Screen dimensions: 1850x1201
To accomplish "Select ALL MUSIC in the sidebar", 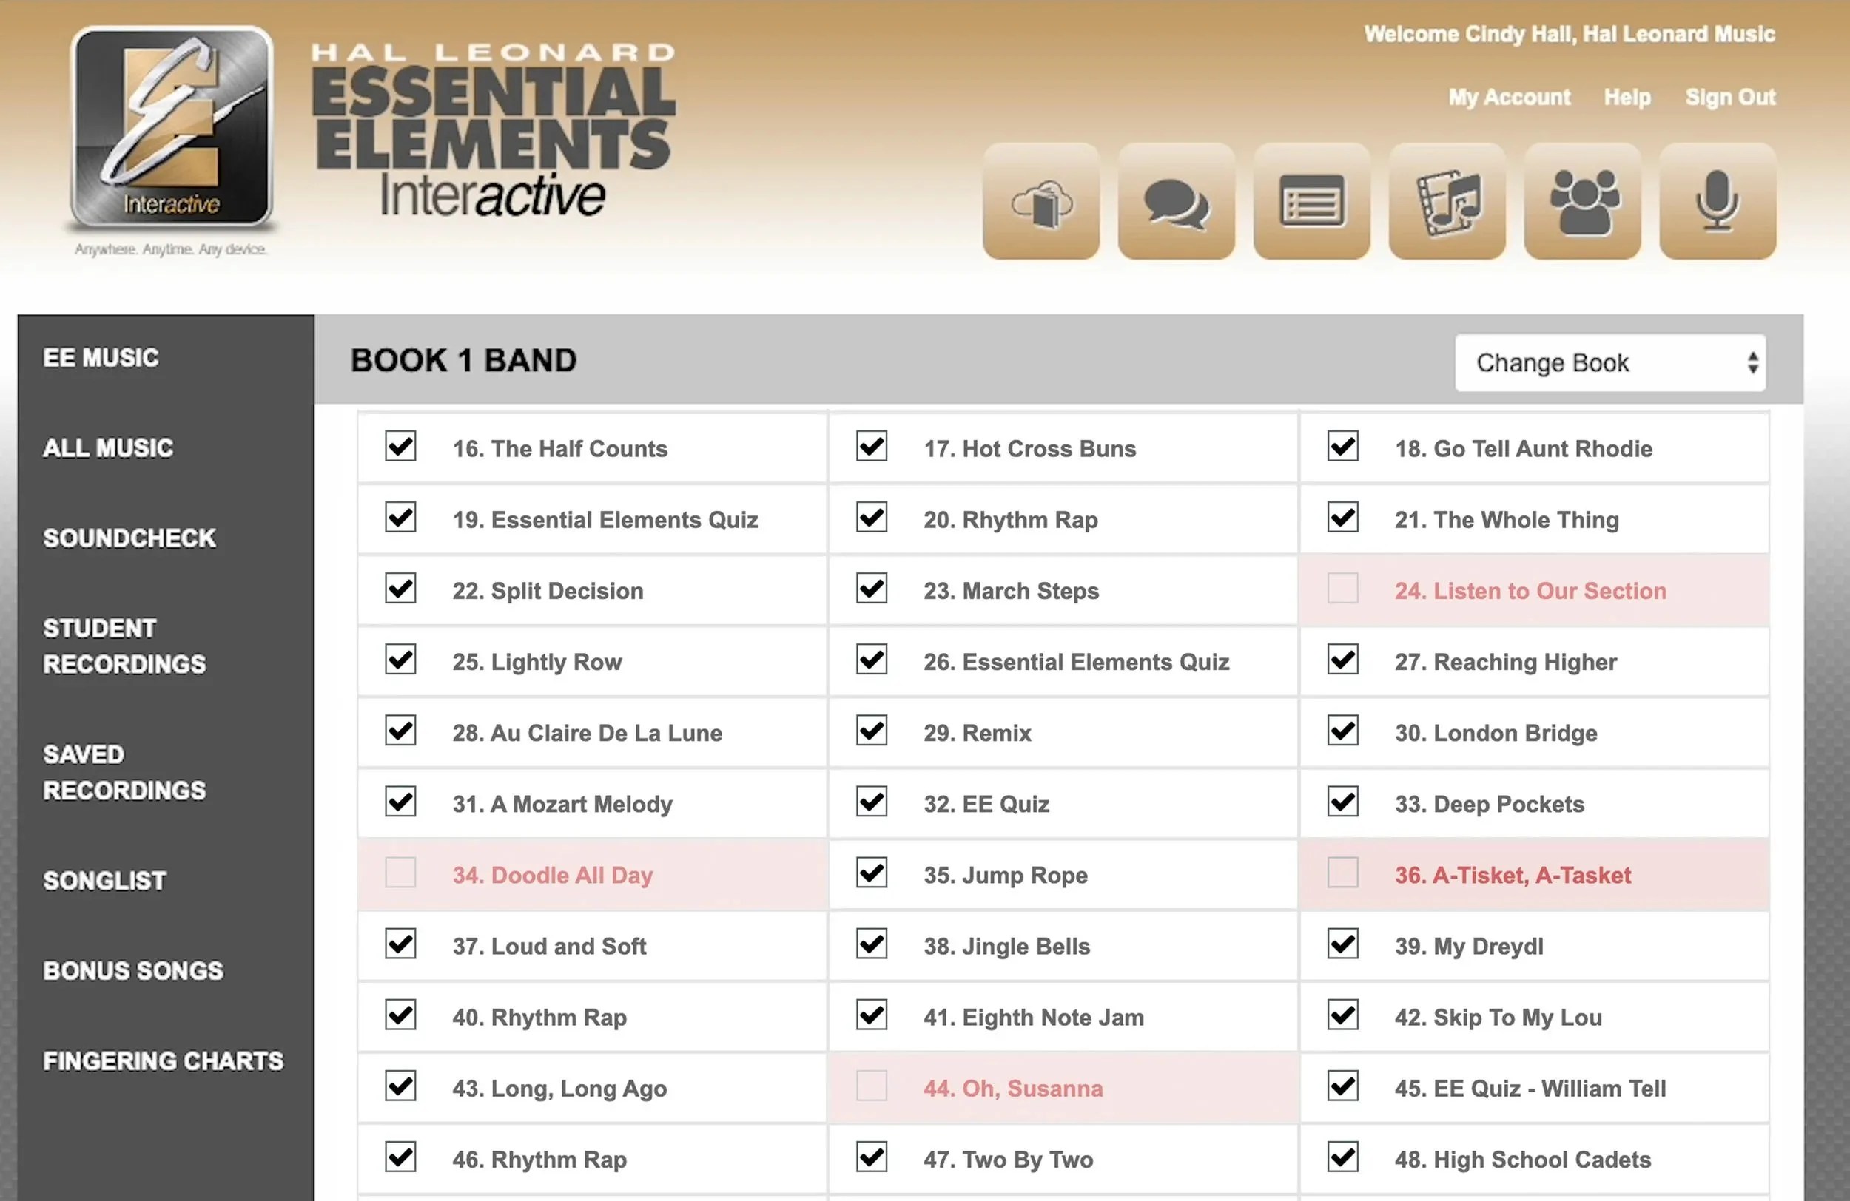I will pyautogui.click(x=108, y=448).
